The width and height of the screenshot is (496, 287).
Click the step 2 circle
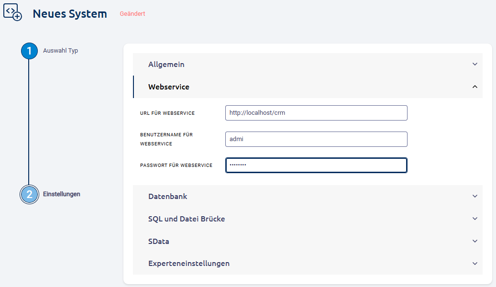point(29,195)
